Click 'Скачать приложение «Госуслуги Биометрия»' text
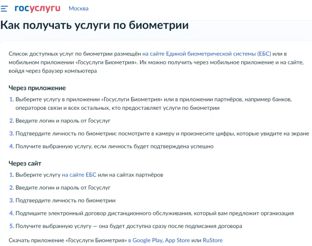312x246 pixels. [68, 240]
